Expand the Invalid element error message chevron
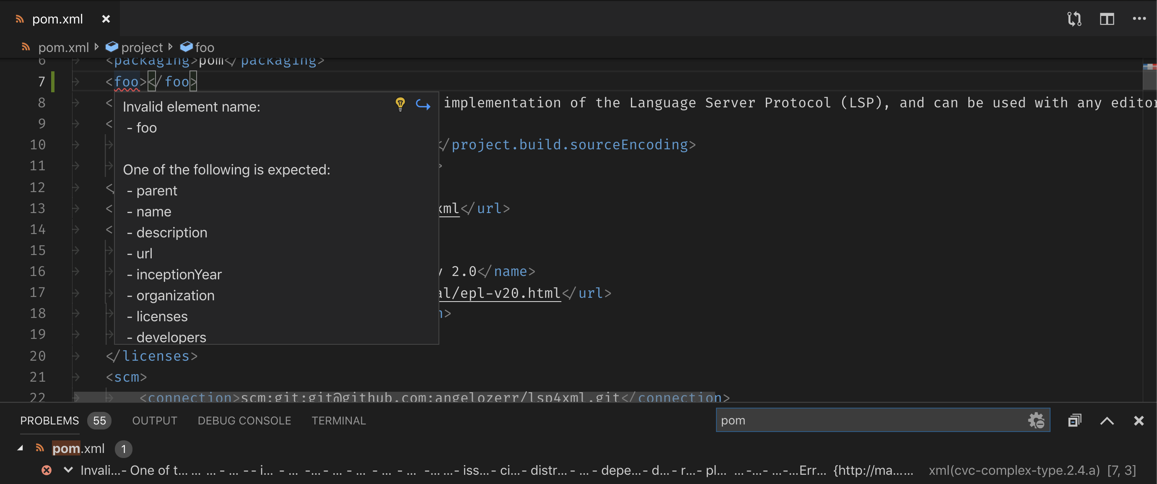Image resolution: width=1157 pixels, height=484 pixels. pos(68,470)
